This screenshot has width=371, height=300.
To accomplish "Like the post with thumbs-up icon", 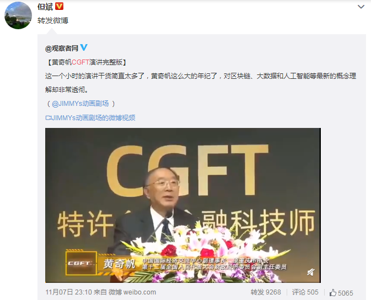I will tap(333, 293).
